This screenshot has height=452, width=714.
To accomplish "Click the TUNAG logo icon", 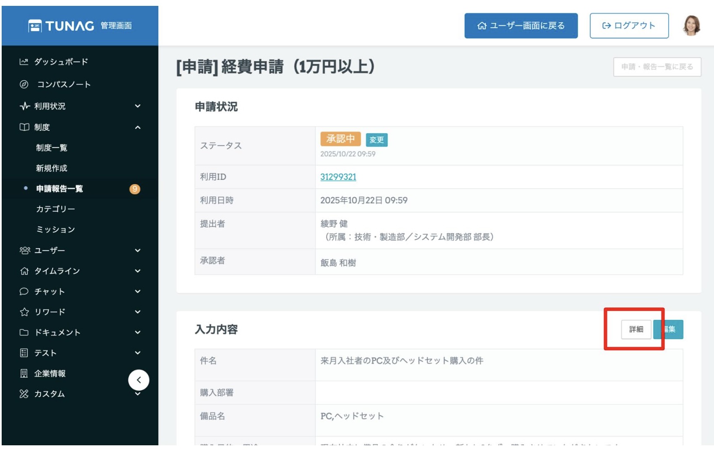I will coord(35,26).
